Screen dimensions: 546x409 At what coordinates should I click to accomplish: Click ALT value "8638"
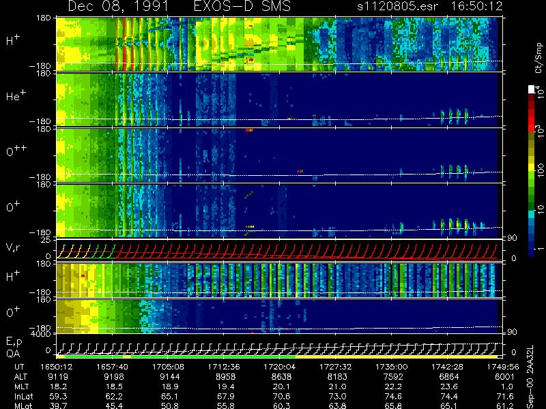point(282,377)
